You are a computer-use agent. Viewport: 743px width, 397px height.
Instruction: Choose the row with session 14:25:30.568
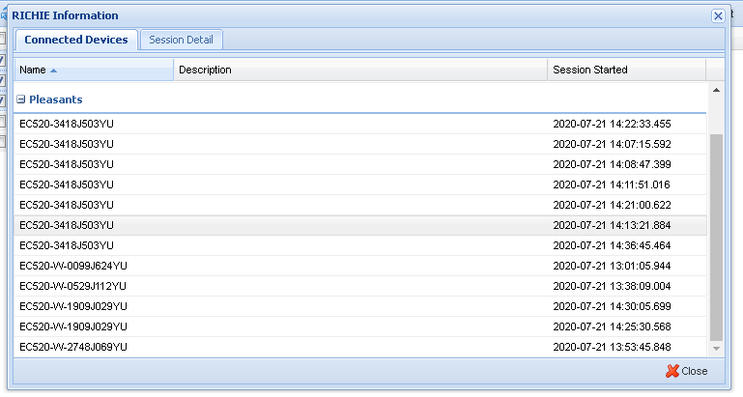click(611, 326)
